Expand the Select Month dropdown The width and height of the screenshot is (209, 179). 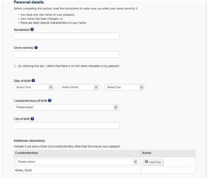pyautogui.click(x=79, y=87)
